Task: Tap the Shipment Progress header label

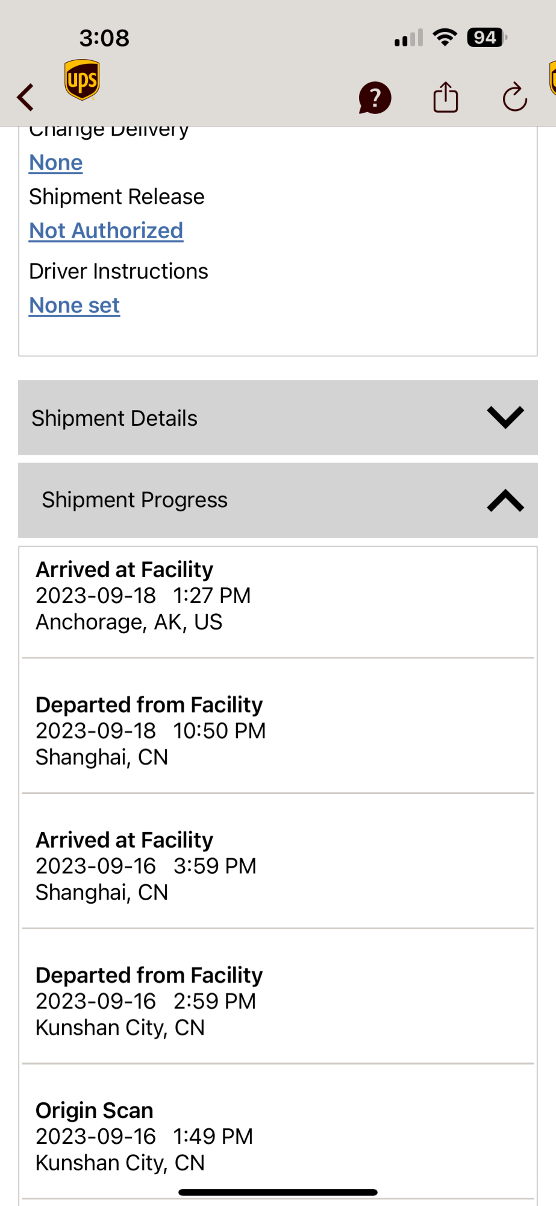Action: tap(134, 500)
